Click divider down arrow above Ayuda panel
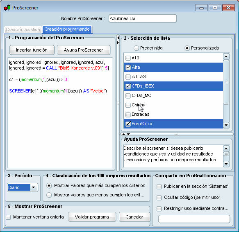This screenshot has width=239, height=232. (128, 134)
